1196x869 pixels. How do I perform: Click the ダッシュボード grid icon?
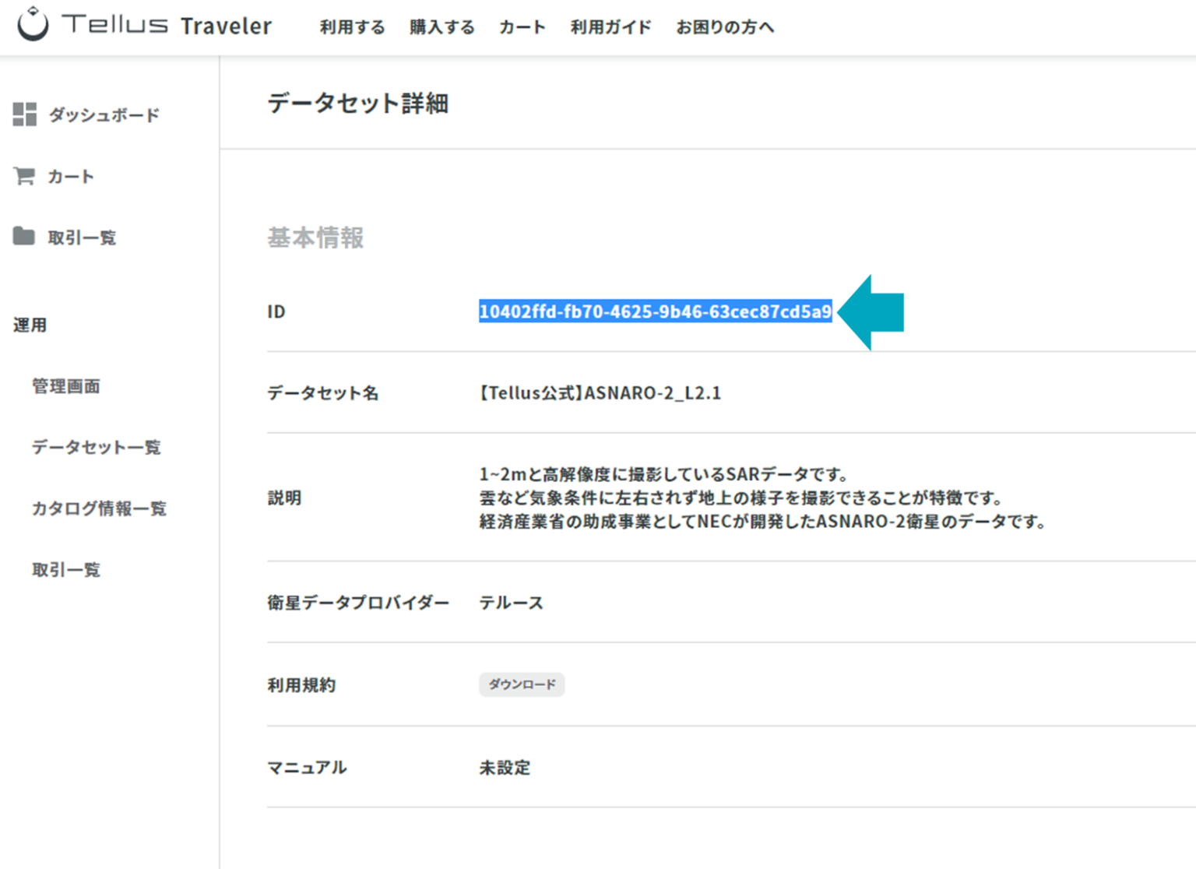point(25,114)
